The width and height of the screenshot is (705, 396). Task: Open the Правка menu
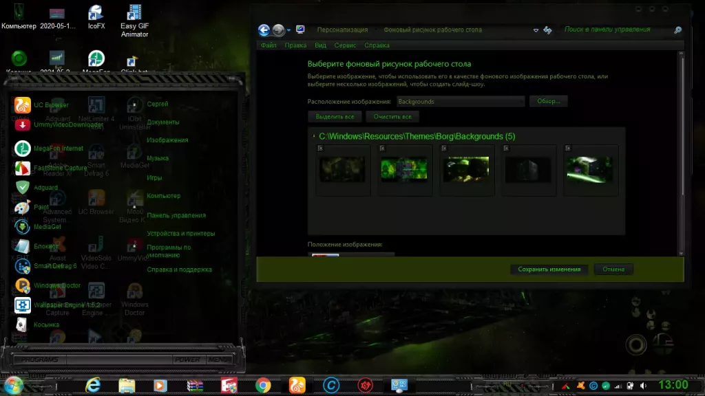pyautogui.click(x=295, y=45)
